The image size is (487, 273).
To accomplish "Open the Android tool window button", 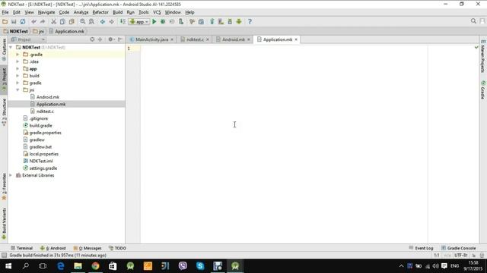I will [53, 248].
